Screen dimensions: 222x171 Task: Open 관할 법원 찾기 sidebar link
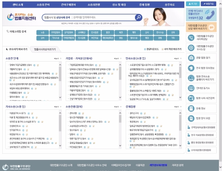point(201,58)
